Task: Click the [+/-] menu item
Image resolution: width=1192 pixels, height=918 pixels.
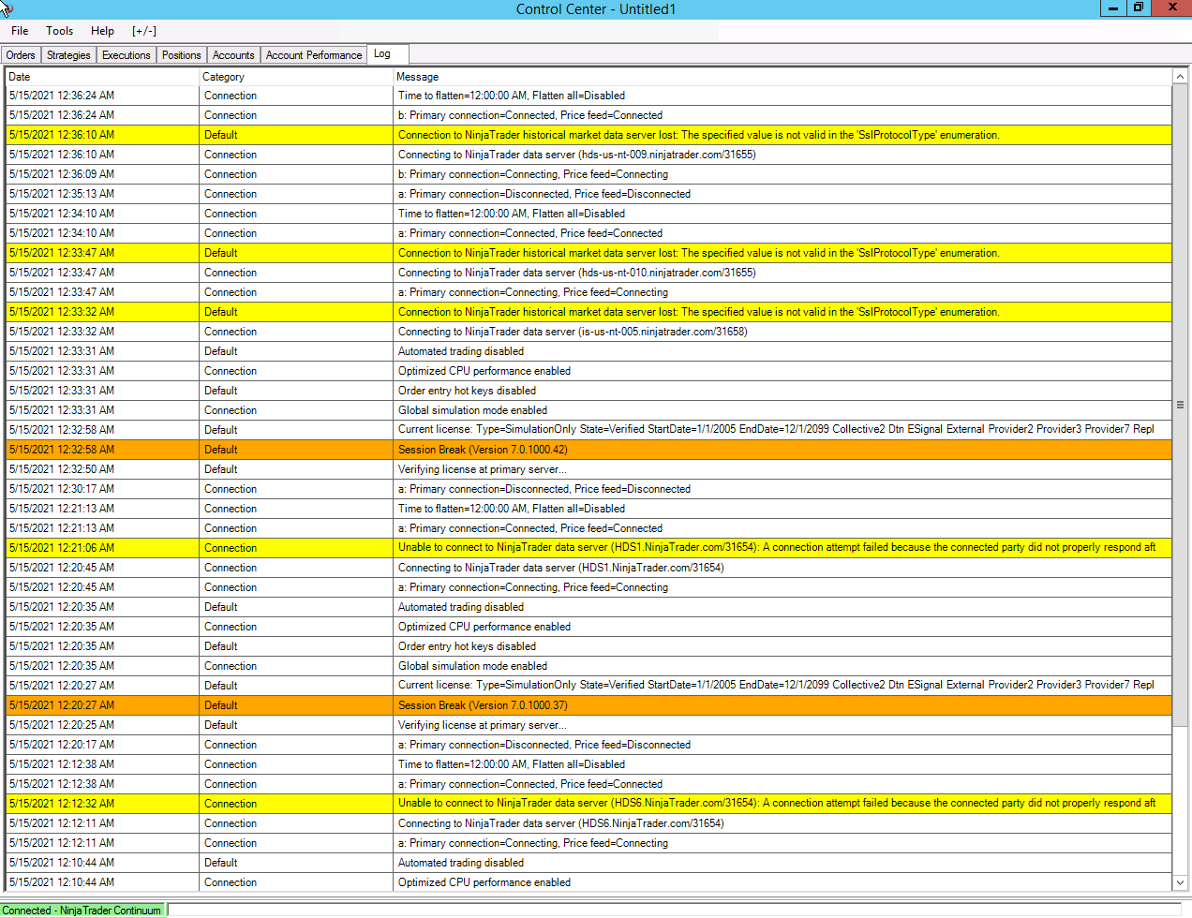Action: pyautogui.click(x=144, y=31)
